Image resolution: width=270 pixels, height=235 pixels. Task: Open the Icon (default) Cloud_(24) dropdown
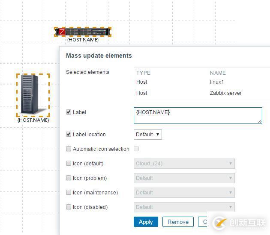click(x=184, y=164)
